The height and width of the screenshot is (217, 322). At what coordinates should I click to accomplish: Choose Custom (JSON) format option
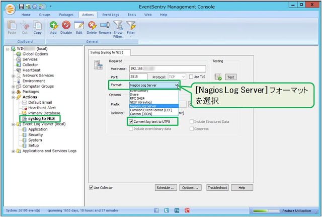[154, 114]
